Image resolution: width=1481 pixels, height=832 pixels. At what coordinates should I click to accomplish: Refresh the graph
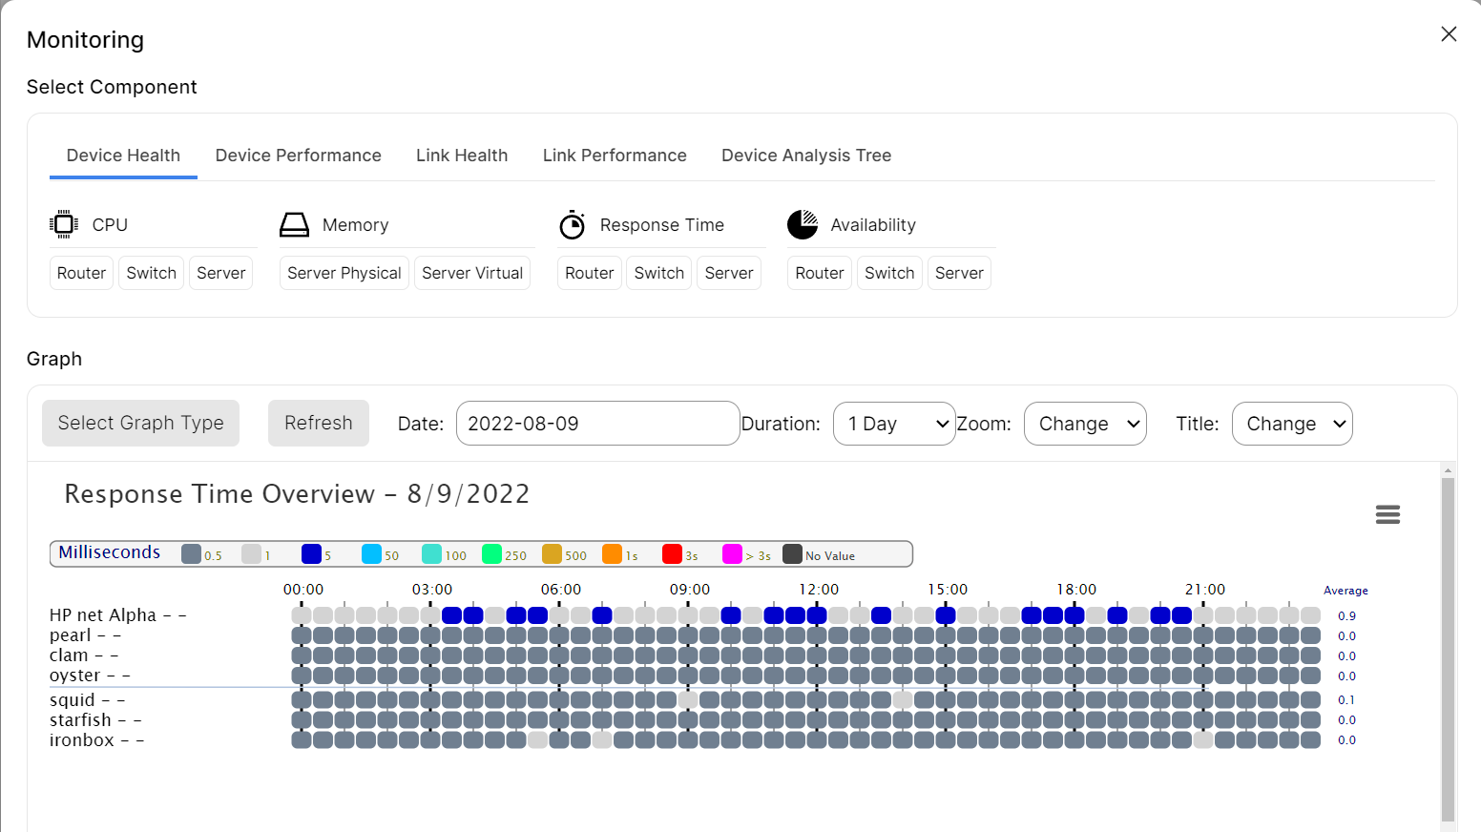(319, 423)
